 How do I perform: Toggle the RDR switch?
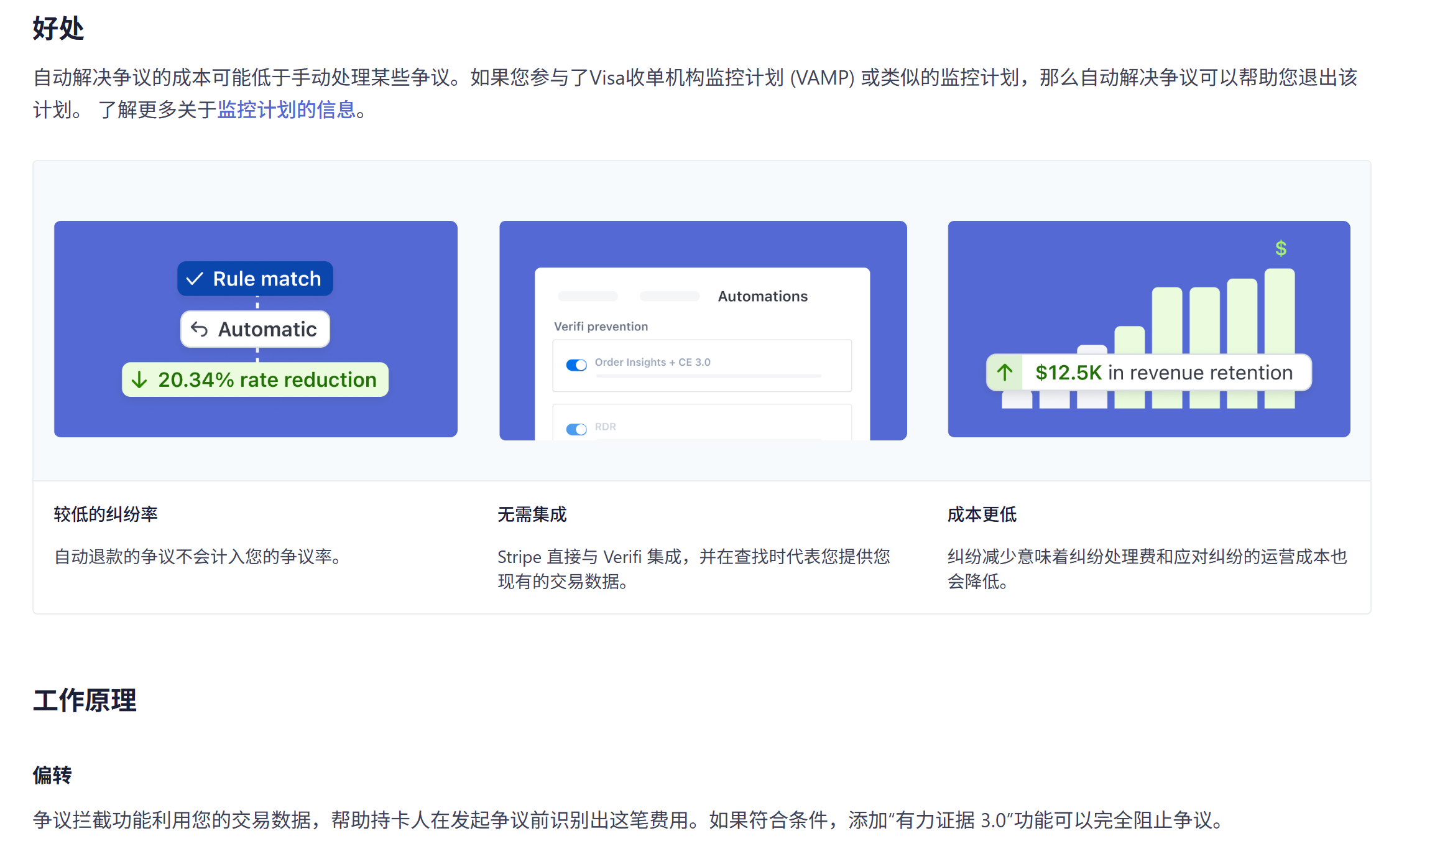click(576, 429)
